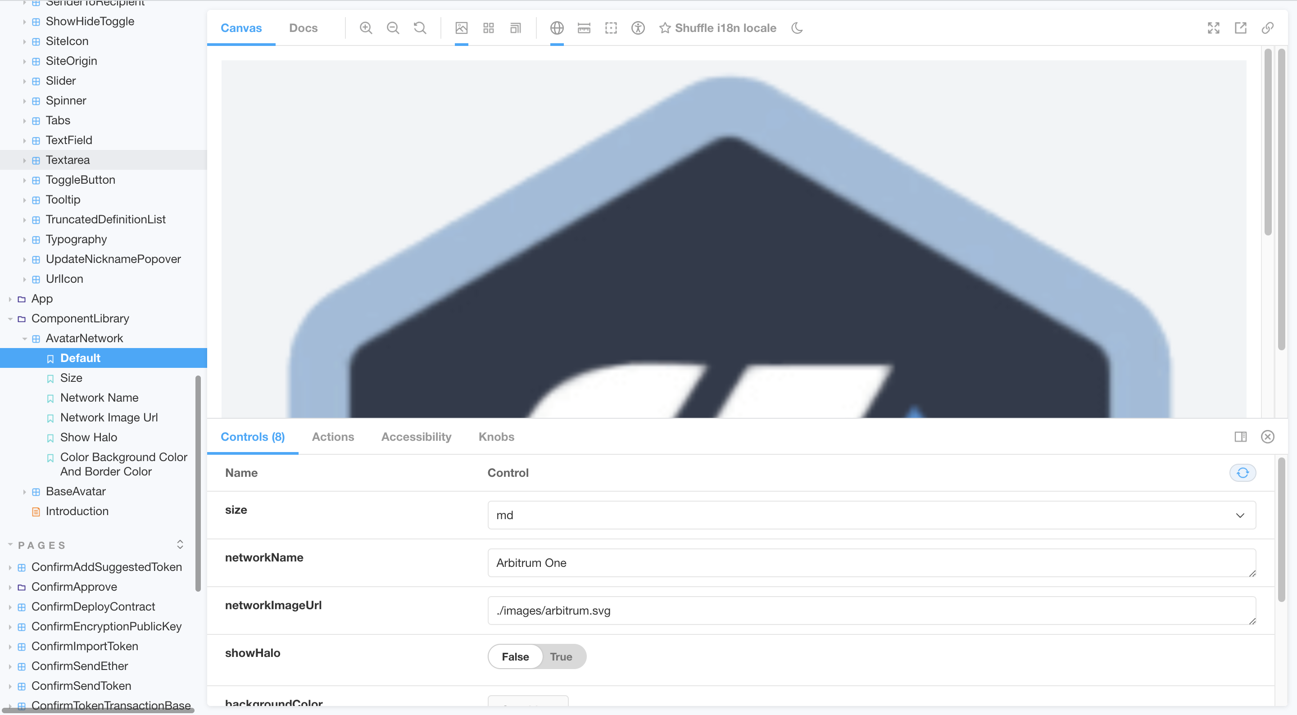The height and width of the screenshot is (715, 1297).
Task: Set showHalo to False
Action: pyautogui.click(x=515, y=656)
